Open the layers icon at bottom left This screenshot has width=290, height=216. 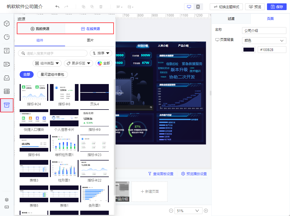[x=7, y=200]
